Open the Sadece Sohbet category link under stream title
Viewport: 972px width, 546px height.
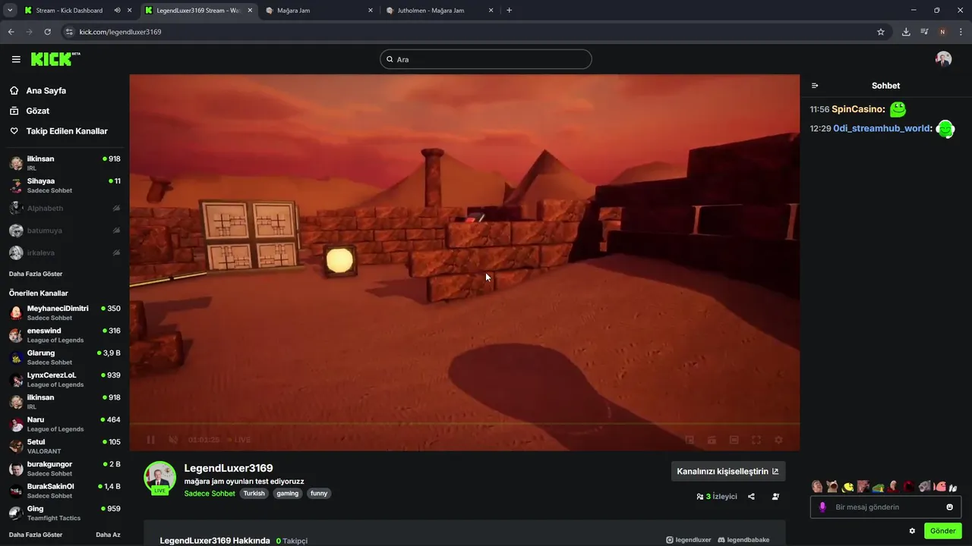[x=210, y=493]
